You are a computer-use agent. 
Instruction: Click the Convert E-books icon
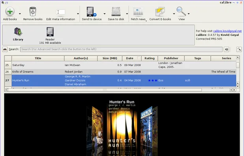click(160, 11)
